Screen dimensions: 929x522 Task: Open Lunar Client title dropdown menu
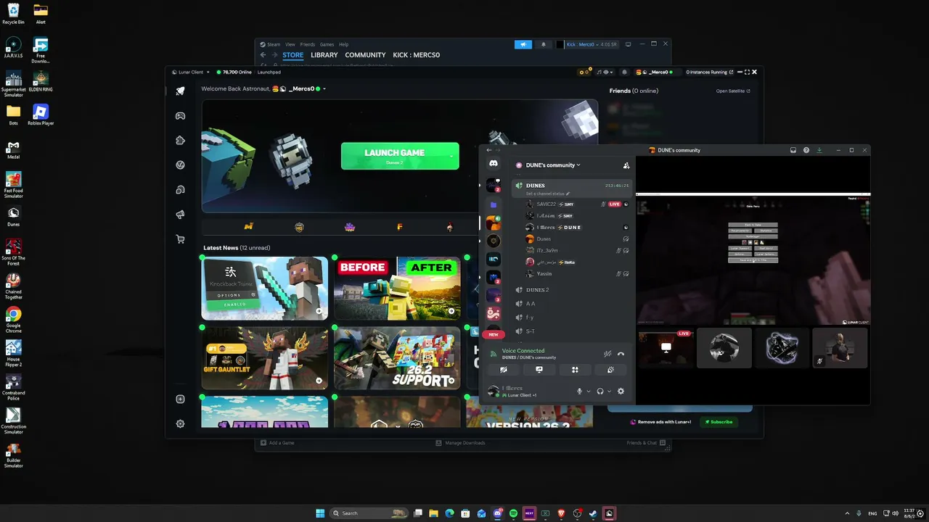point(190,72)
